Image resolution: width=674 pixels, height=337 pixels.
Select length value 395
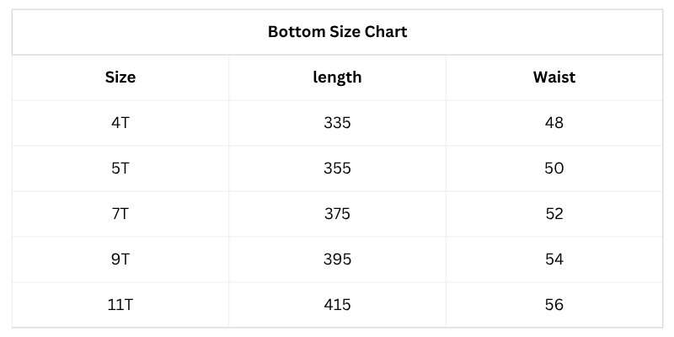[337, 259]
